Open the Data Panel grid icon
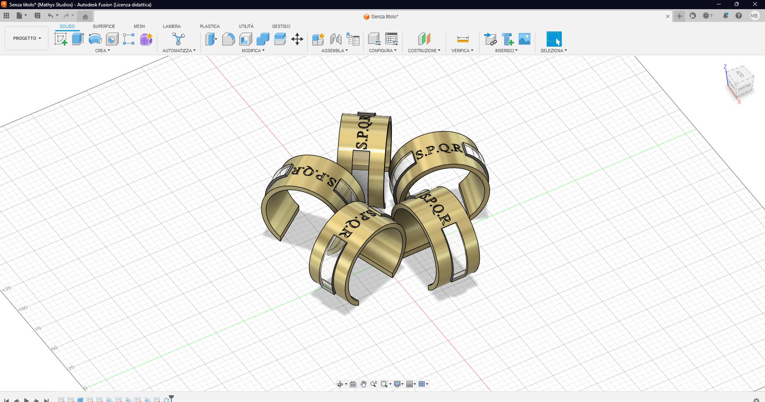This screenshot has width=765, height=402. [6, 16]
